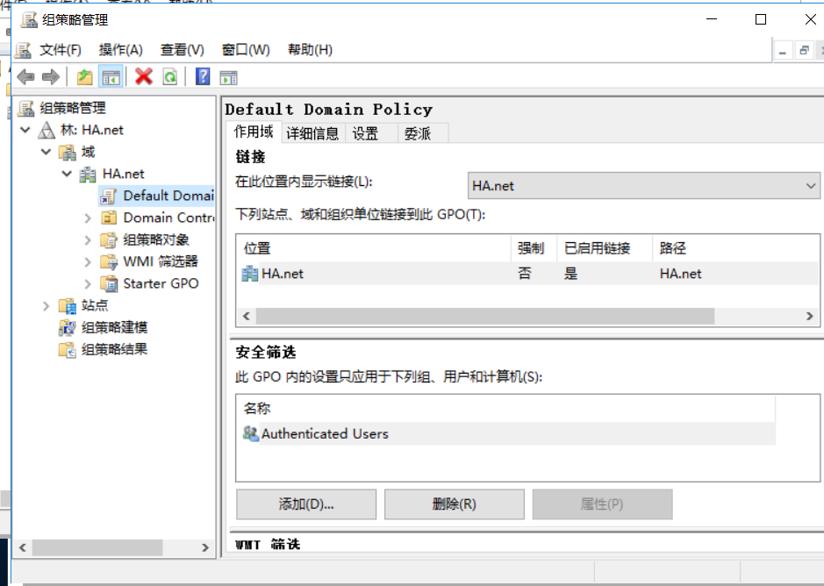Click the red X delete icon
This screenshot has height=586, width=824.
144,77
